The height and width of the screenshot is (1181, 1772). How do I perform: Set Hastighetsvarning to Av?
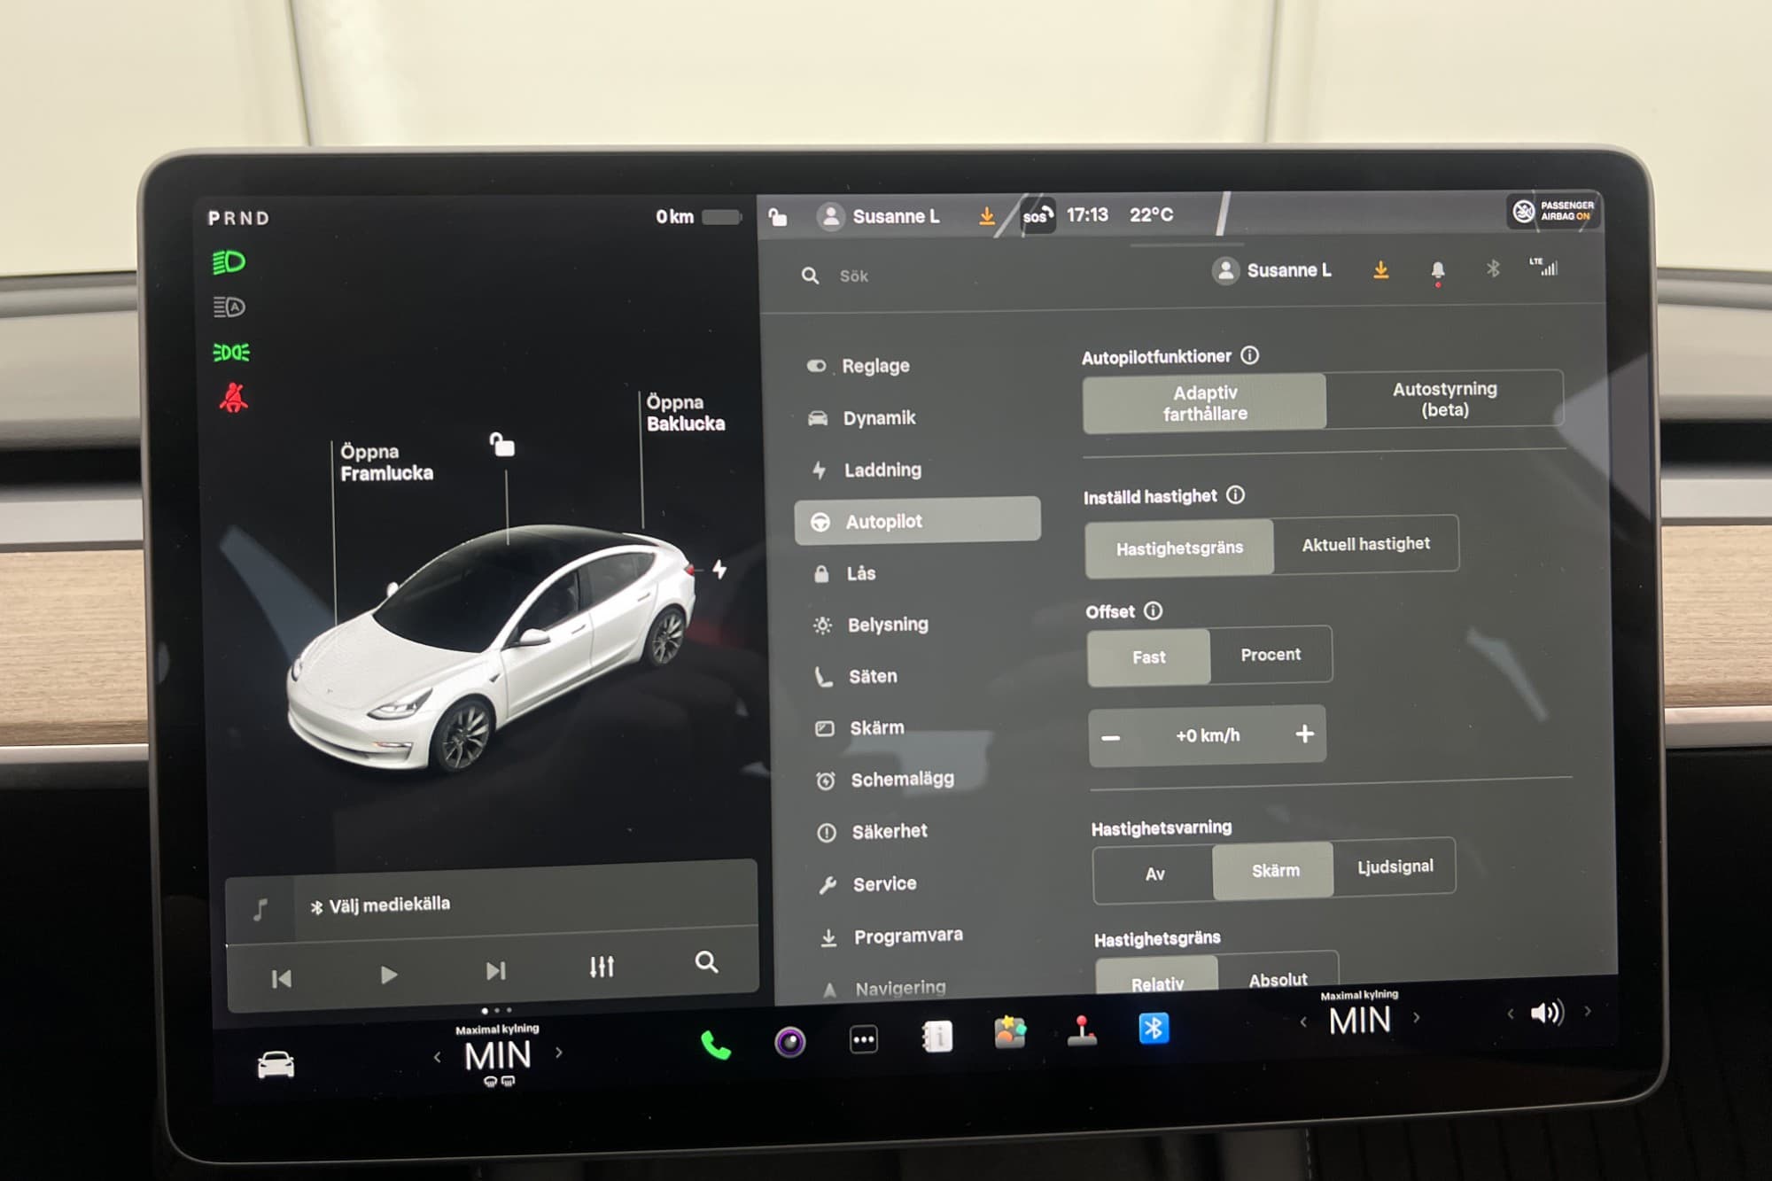pyautogui.click(x=1154, y=874)
